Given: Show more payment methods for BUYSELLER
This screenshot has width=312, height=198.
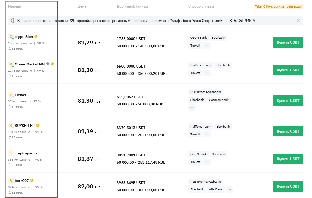Looking at the screenshot, I should click(207, 134).
